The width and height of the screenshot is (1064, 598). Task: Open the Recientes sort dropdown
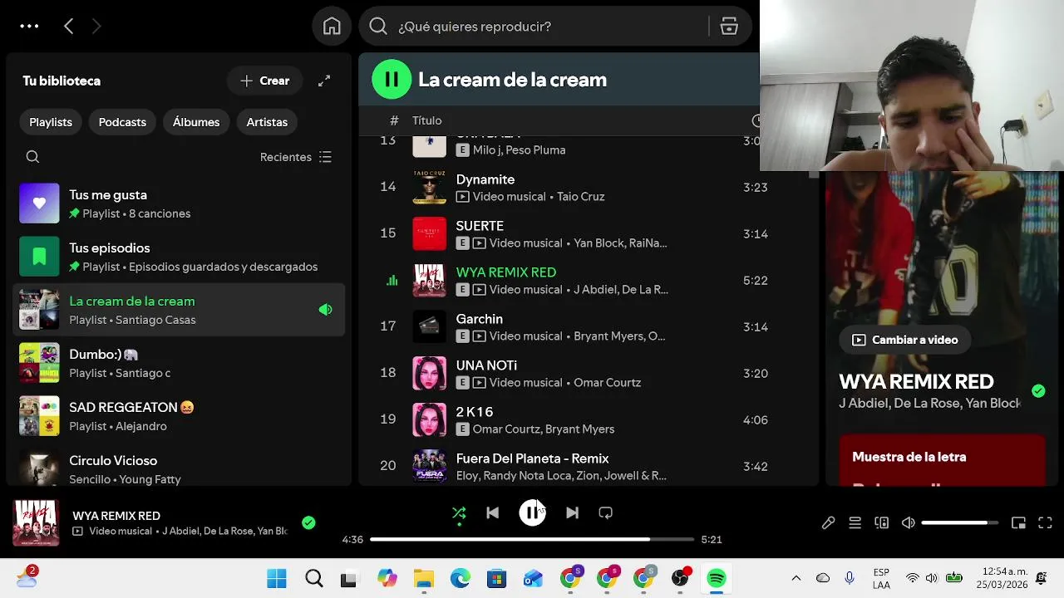coord(296,157)
